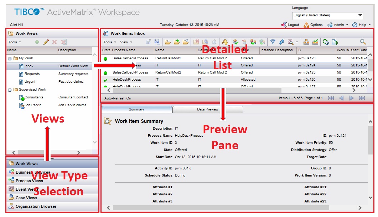
Task: Go to last page of work items
Action: point(362,98)
